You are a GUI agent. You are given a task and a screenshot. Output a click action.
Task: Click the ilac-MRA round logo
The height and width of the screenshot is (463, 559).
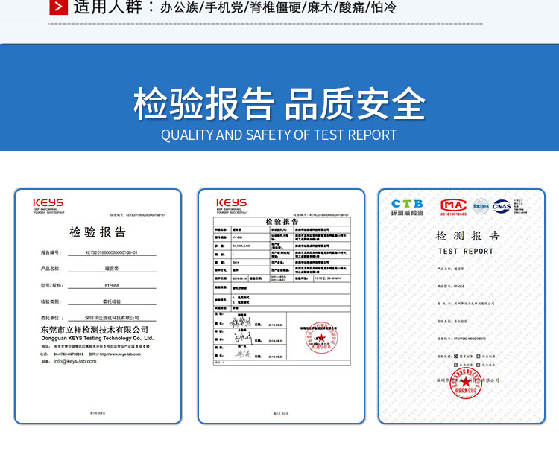click(481, 205)
